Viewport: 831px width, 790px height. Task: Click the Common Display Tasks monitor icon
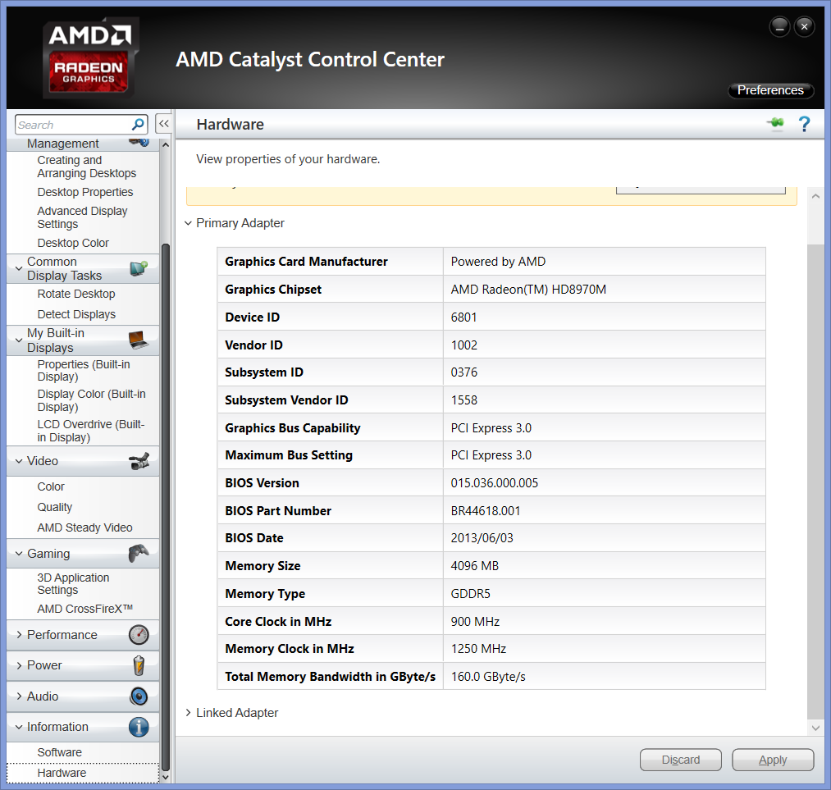click(x=139, y=268)
